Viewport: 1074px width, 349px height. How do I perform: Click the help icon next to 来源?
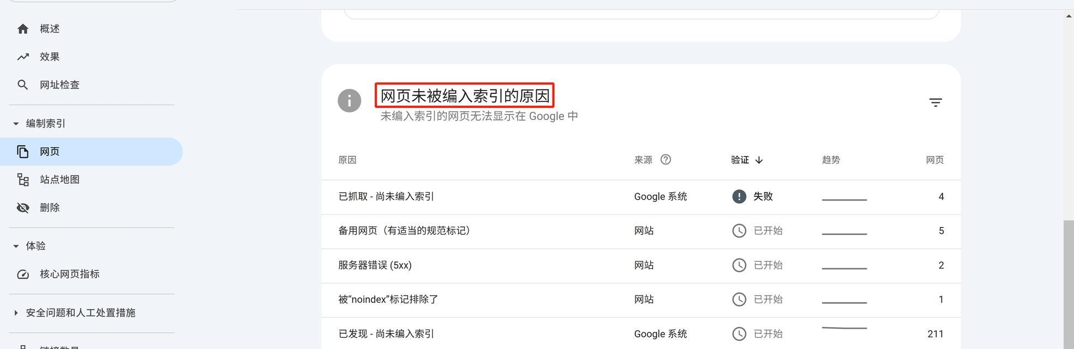[665, 160]
